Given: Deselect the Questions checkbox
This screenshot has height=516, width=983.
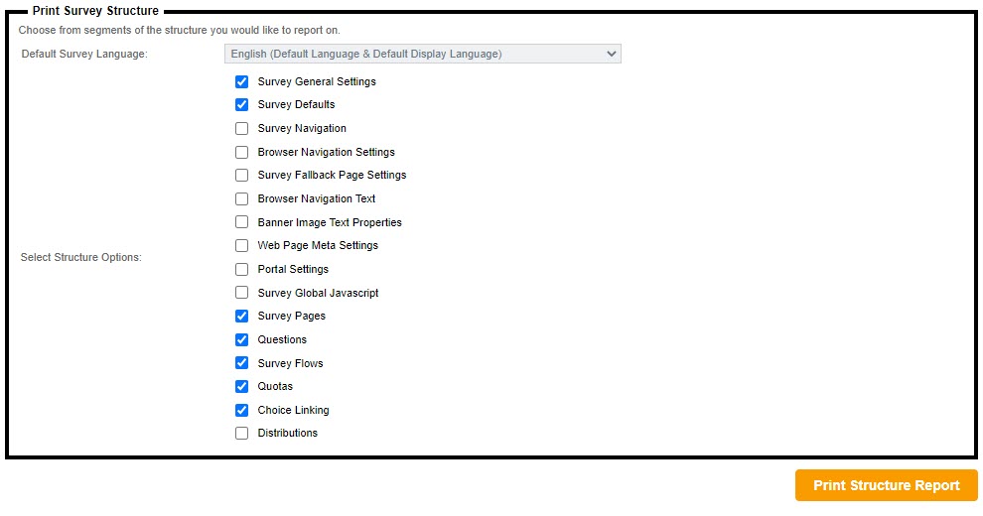Looking at the screenshot, I should point(241,339).
